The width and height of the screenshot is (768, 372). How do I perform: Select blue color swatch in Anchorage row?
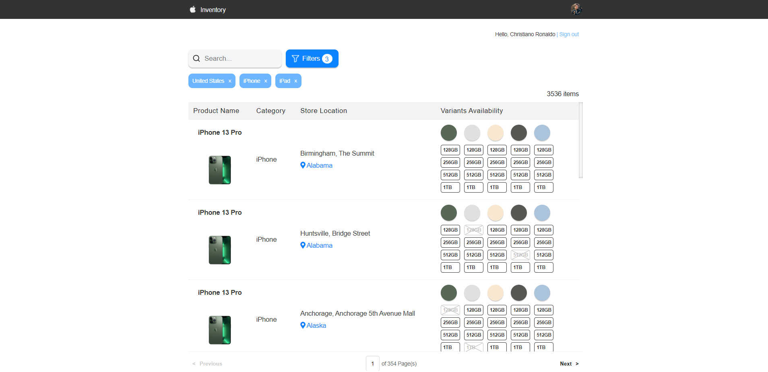coord(542,293)
